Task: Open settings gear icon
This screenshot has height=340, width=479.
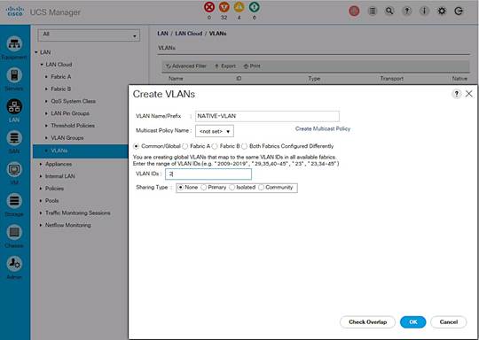Action: point(442,12)
